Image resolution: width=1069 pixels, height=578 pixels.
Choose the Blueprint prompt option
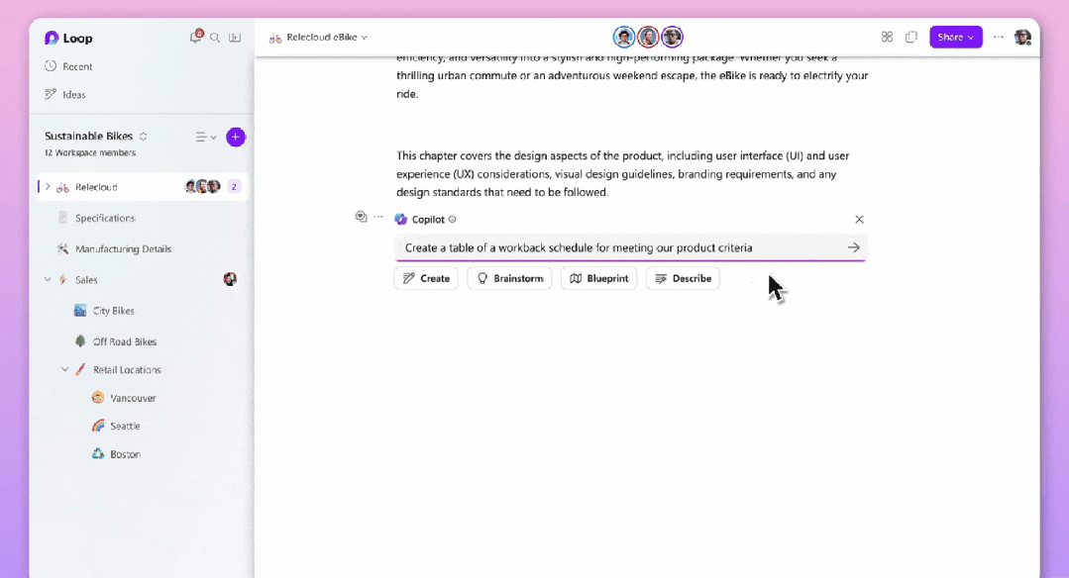[598, 278]
